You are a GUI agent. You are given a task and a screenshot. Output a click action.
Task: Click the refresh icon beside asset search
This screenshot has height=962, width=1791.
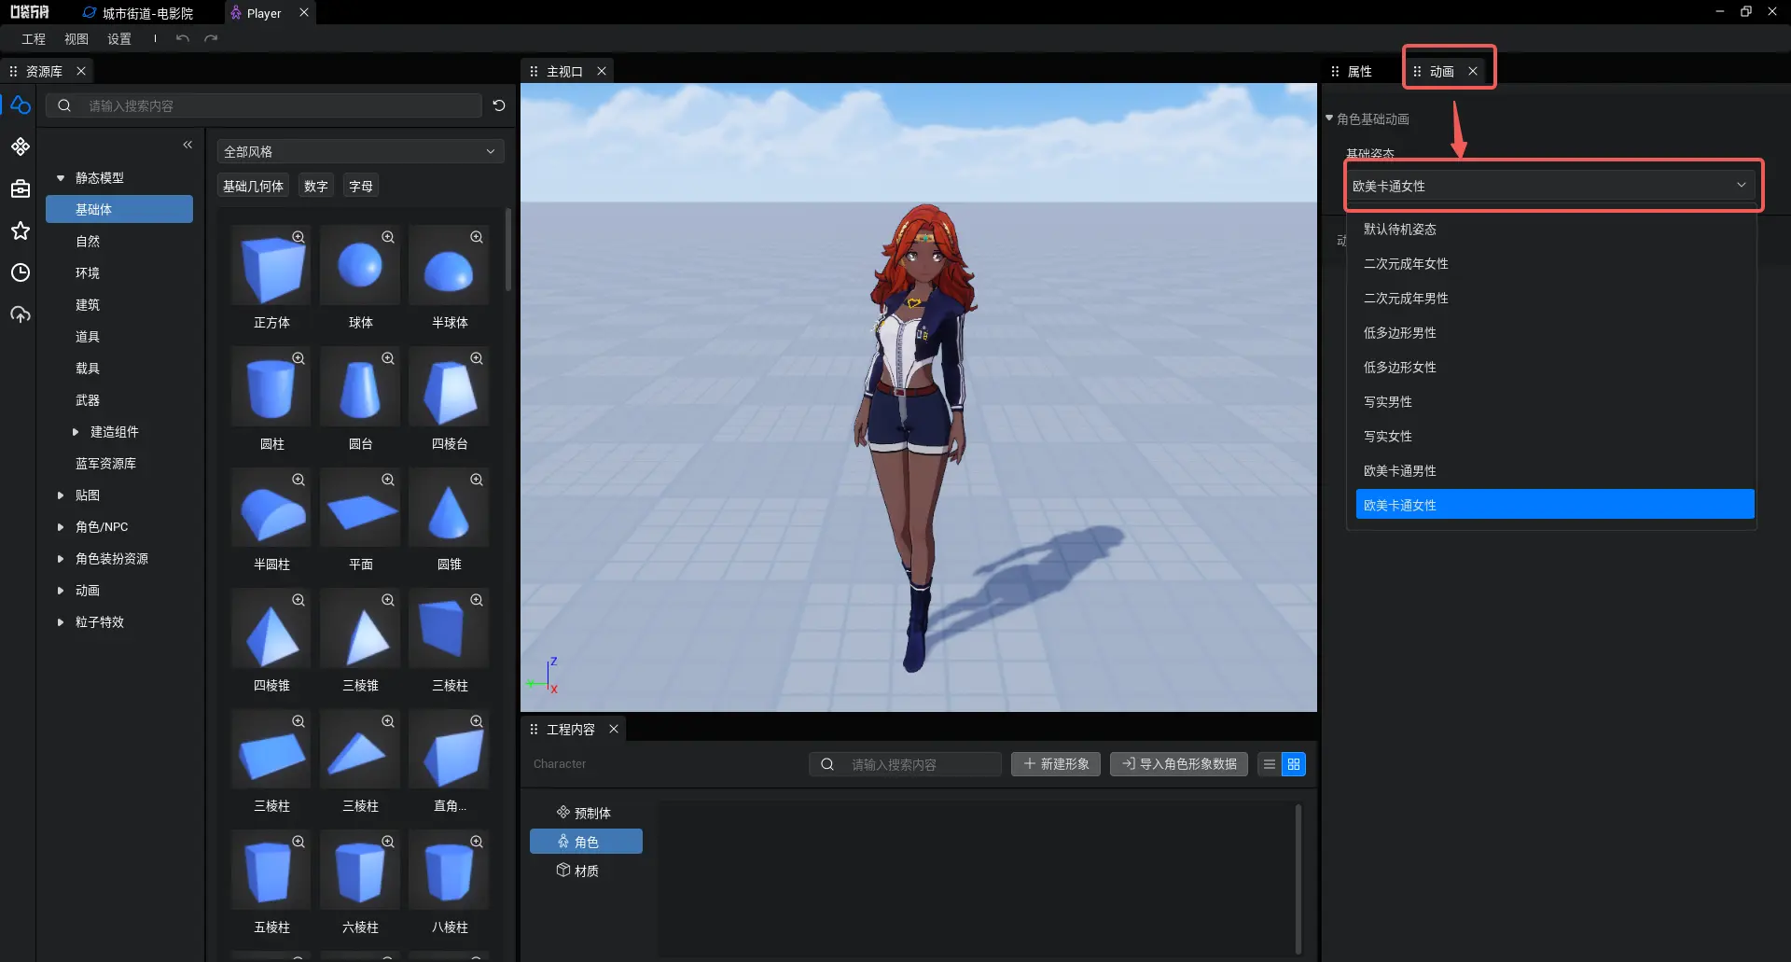(499, 105)
